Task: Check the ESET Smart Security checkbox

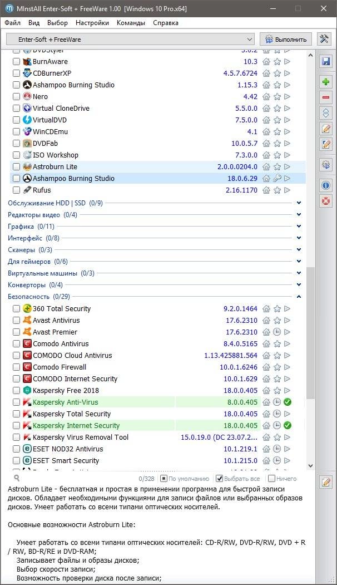Action: tap(16, 460)
